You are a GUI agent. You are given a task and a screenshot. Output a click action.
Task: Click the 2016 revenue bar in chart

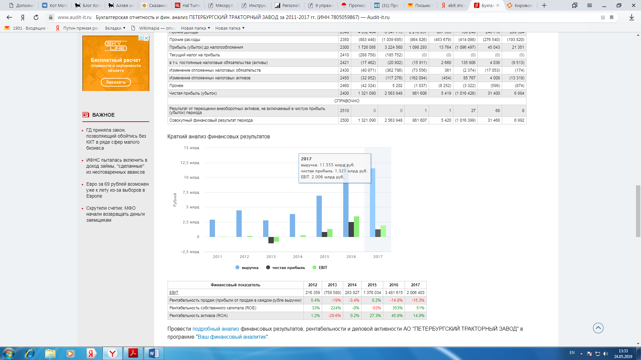[x=346, y=210]
